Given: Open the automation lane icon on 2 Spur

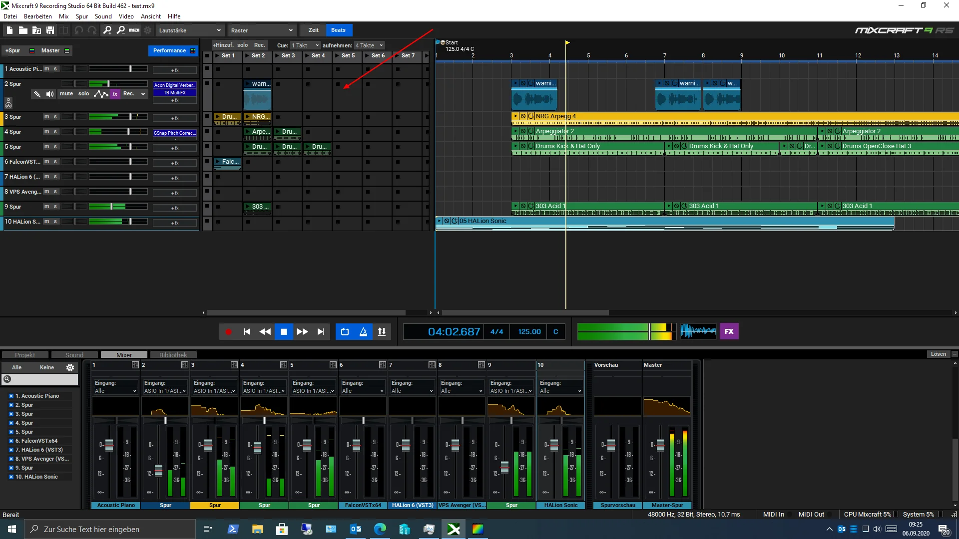Looking at the screenshot, I should pos(101,94).
